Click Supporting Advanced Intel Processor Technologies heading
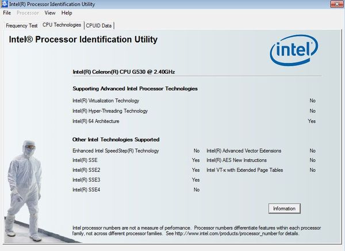Image resolution: width=345 pixels, height=251 pixels. (x=135, y=88)
